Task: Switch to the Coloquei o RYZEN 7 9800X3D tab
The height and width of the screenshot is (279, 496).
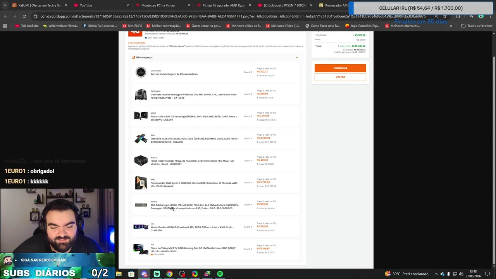Action: 285,5
